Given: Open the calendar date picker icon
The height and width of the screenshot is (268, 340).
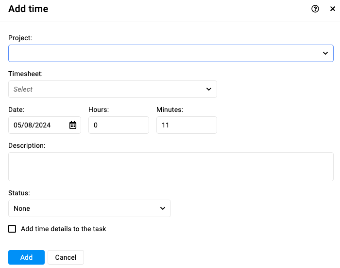Looking at the screenshot, I should pos(73,125).
